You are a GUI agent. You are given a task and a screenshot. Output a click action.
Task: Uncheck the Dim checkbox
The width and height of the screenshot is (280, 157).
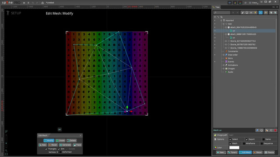(x=59, y=149)
